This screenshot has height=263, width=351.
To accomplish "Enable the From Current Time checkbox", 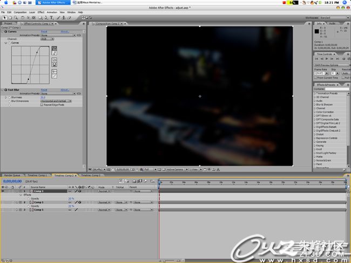I will click(315, 78).
